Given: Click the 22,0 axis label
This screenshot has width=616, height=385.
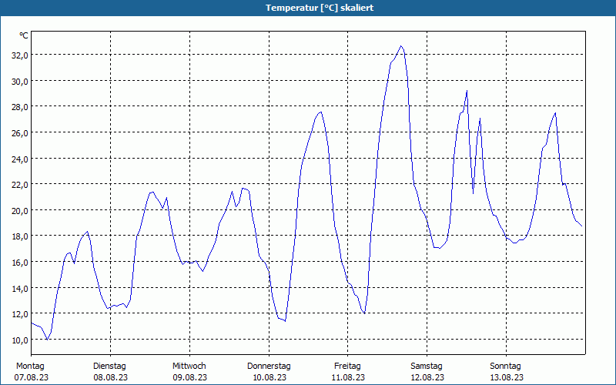Looking at the screenshot, I should coord(20,185).
